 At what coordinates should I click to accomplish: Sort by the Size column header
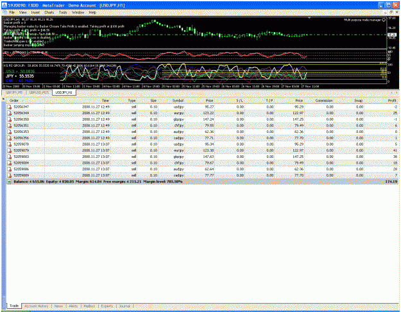click(148, 101)
